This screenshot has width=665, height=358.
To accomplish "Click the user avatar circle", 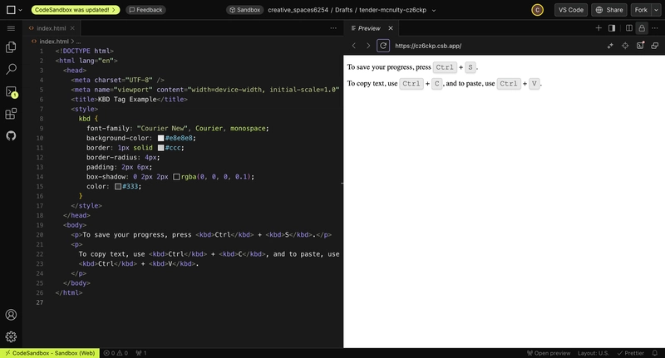I will [x=537, y=10].
